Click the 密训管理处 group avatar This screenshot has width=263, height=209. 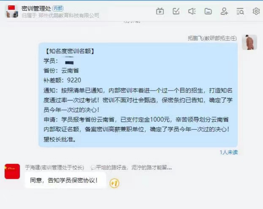(12, 11)
